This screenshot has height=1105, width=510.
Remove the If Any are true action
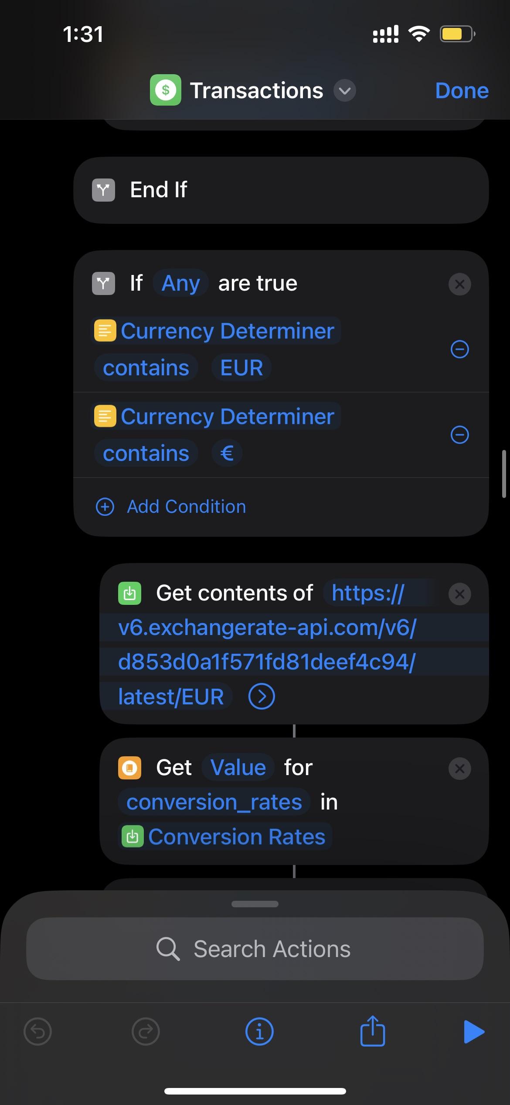pyautogui.click(x=459, y=284)
